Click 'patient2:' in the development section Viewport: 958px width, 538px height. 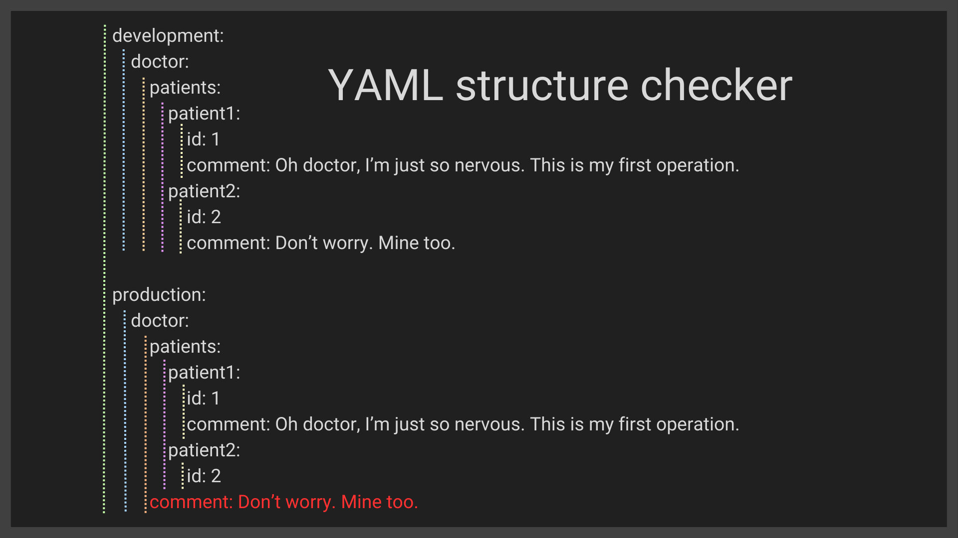click(x=204, y=191)
